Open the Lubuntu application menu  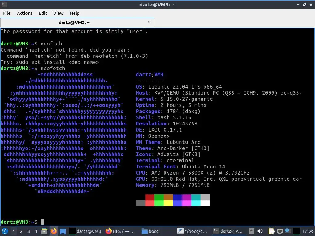(5, 231)
